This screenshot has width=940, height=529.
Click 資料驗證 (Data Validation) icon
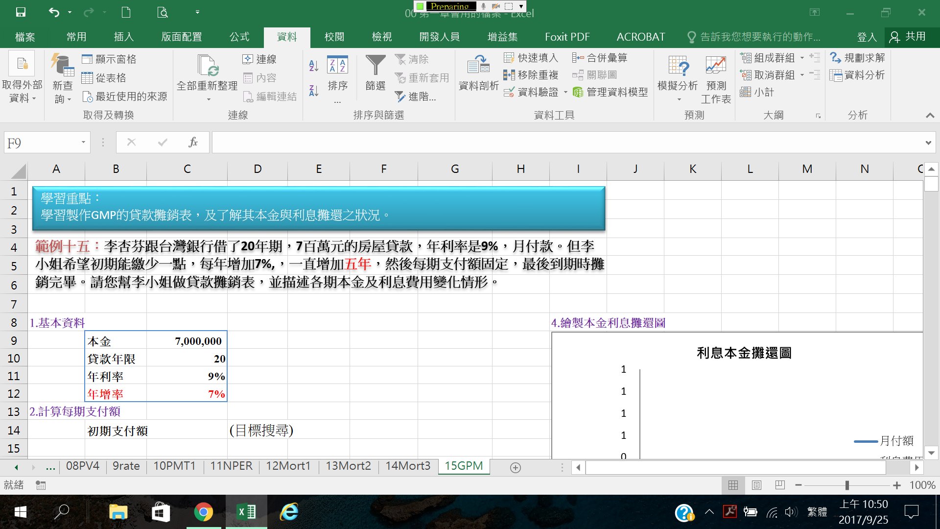(x=509, y=92)
